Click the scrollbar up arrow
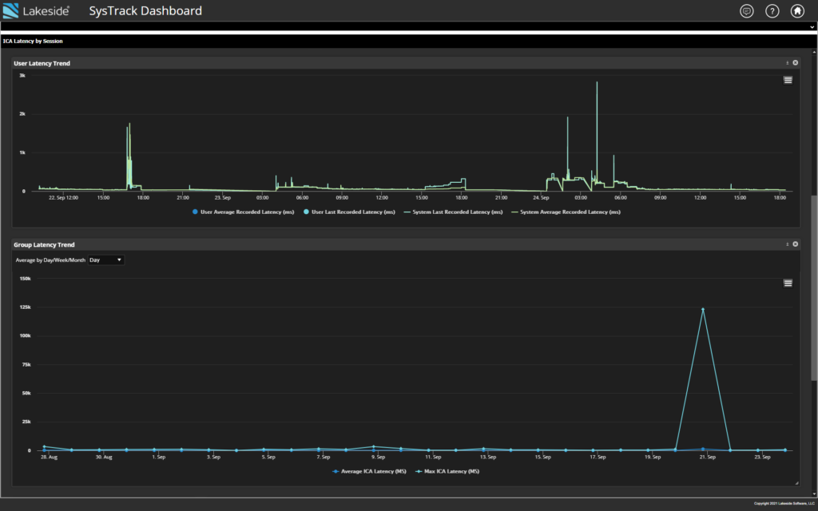 click(x=814, y=52)
